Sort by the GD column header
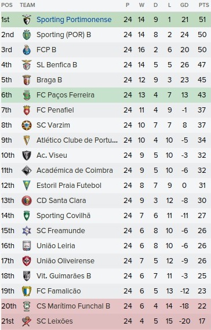The width and height of the screenshot is (211, 330). coord(184,5)
